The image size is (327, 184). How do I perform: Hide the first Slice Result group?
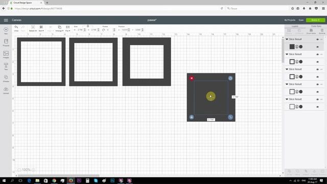pyautogui.click(x=317, y=39)
